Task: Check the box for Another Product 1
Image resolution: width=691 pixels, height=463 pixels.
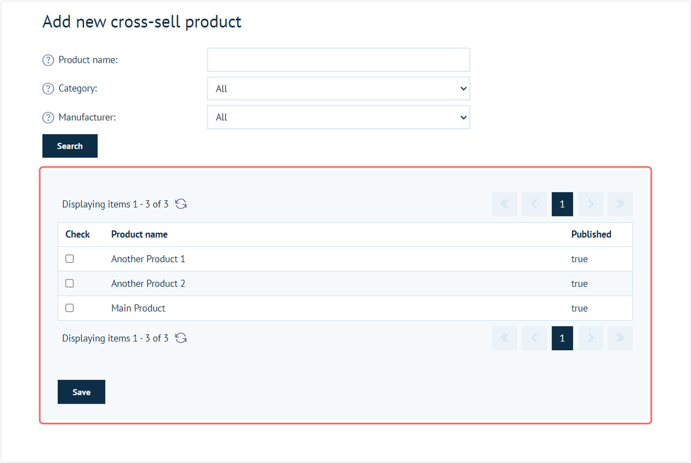Action: click(70, 259)
